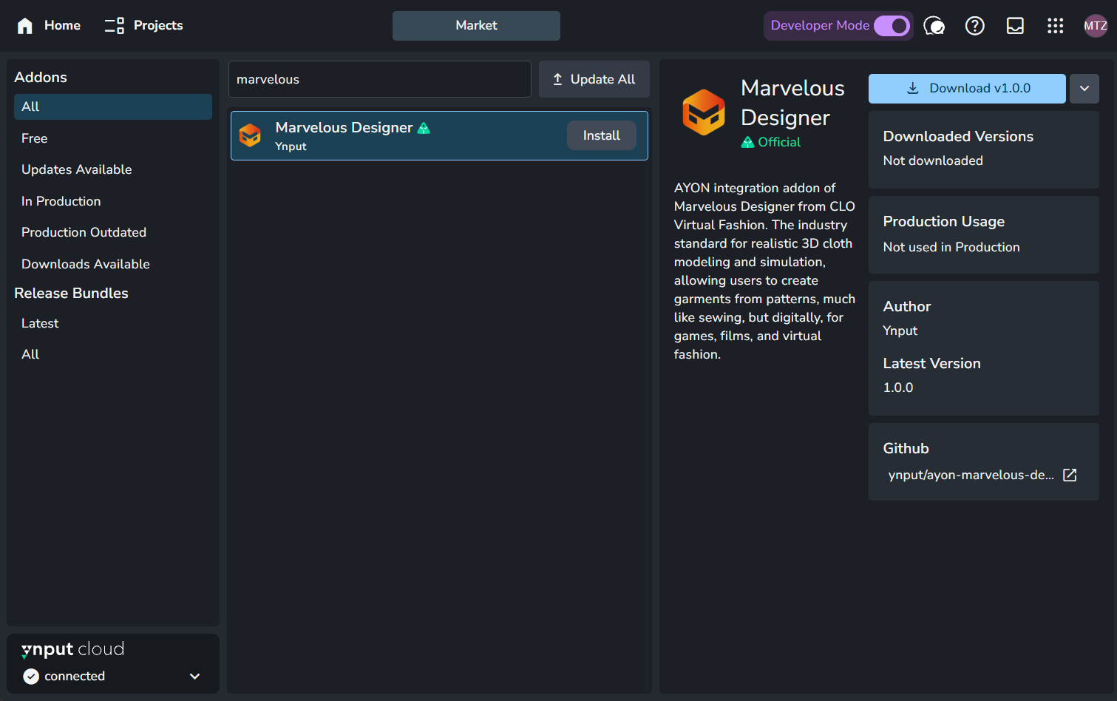
Task: Click the Not downloaded status text
Action: point(933,160)
